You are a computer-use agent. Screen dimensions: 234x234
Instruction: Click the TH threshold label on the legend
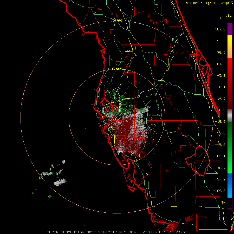[223, 203]
